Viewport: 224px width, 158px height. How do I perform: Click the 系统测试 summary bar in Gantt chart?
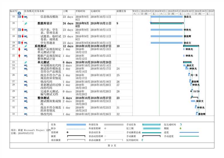[191, 46]
